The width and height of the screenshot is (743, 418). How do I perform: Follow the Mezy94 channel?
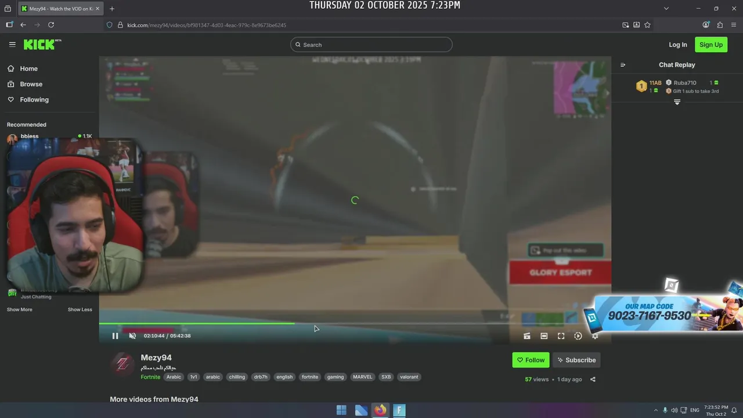tap(531, 360)
